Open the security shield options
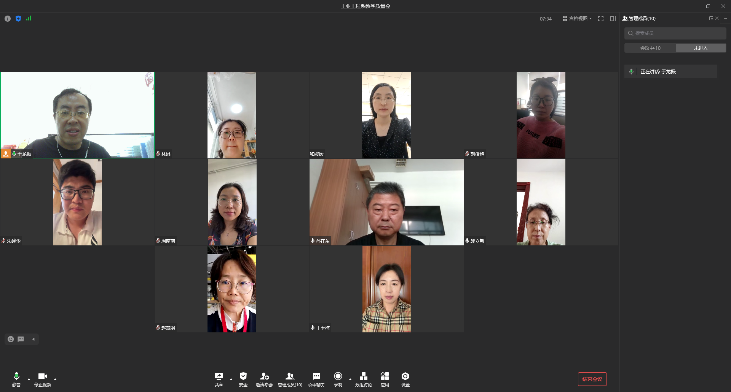731x392 pixels. pos(243,379)
